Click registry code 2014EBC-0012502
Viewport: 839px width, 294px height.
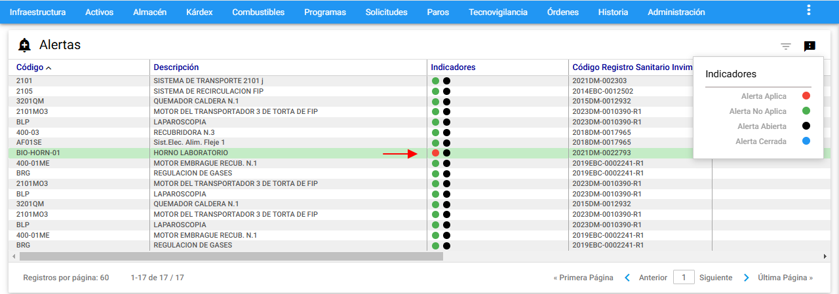(x=603, y=91)
